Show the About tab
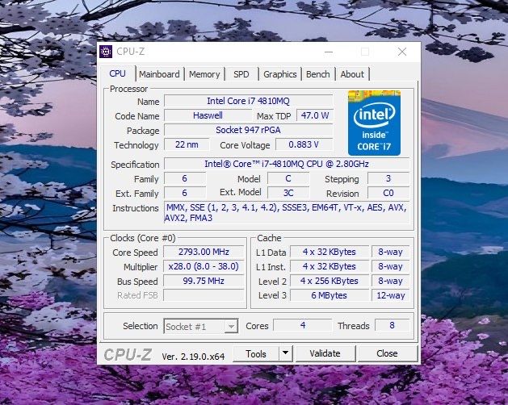Screen dimensions: 508x405 point(352,74)
